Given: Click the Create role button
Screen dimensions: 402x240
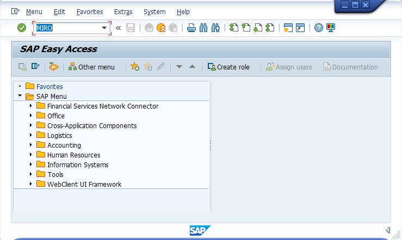Looking at the screenshot, I should point(228,67).
